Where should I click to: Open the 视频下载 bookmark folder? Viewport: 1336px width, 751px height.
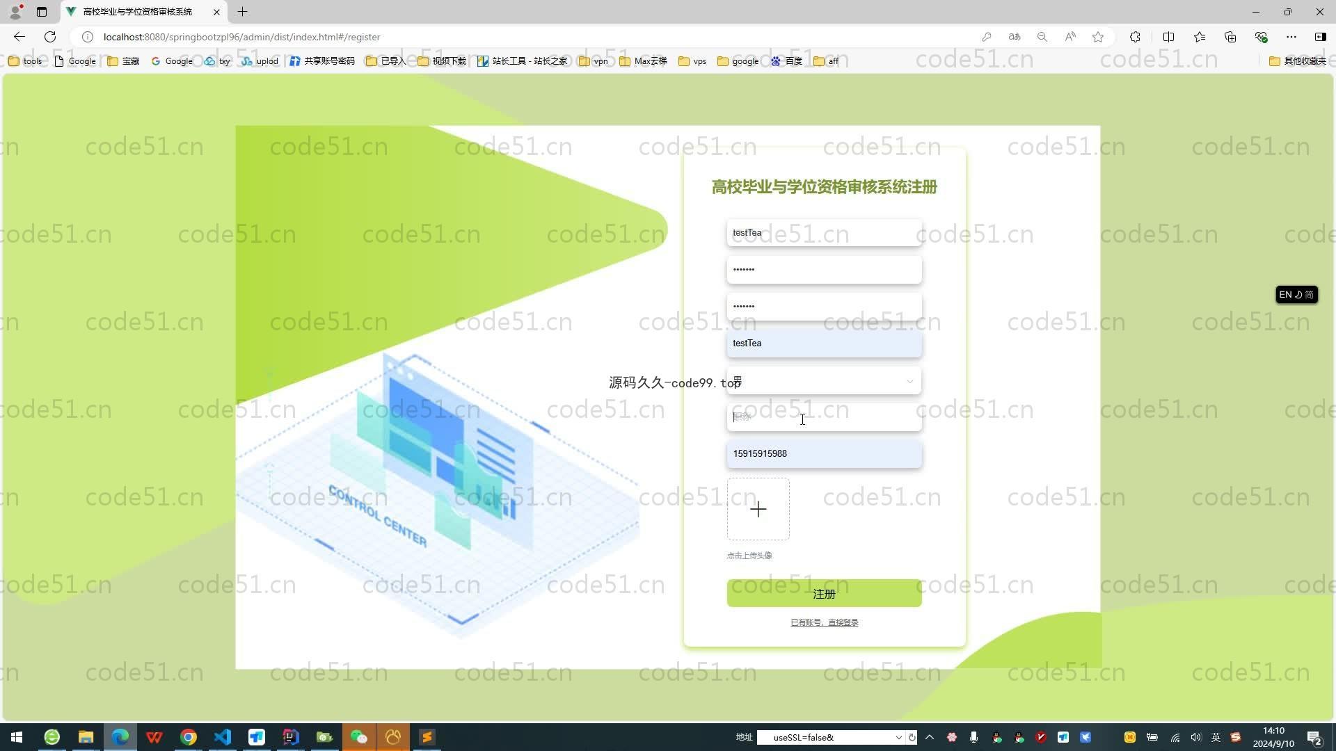(442, 61)
